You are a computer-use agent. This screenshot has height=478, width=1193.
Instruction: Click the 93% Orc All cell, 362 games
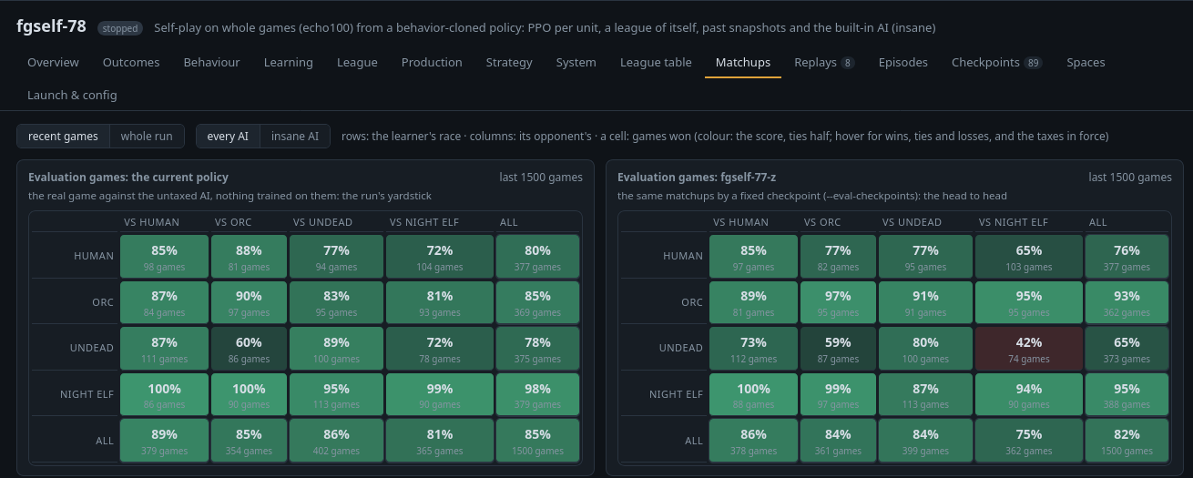click(1127, 302)
